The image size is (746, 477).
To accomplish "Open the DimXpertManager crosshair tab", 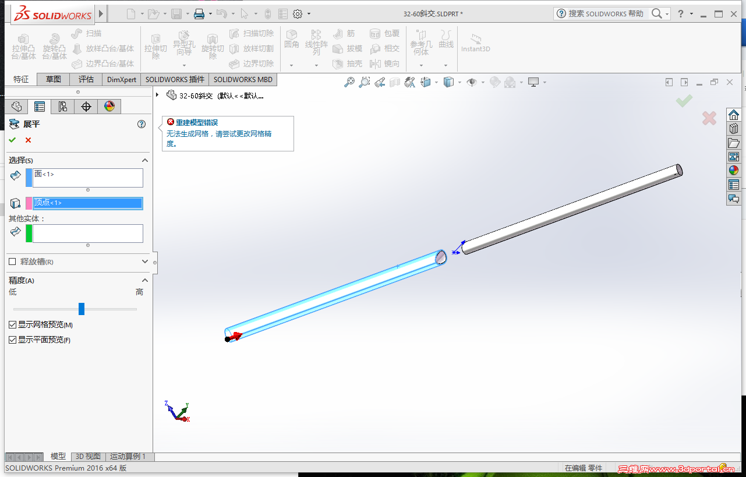I will pos(86,106).
